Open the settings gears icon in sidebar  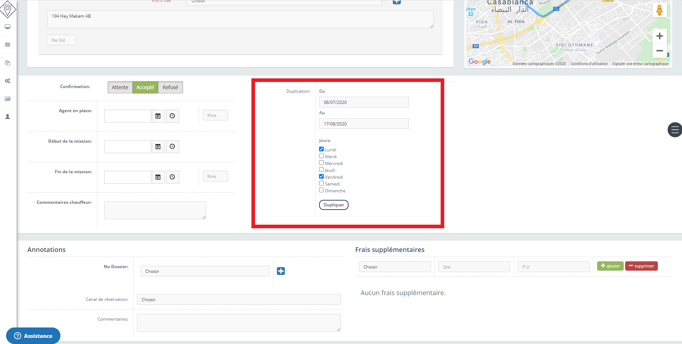click(x=8, y=81)
